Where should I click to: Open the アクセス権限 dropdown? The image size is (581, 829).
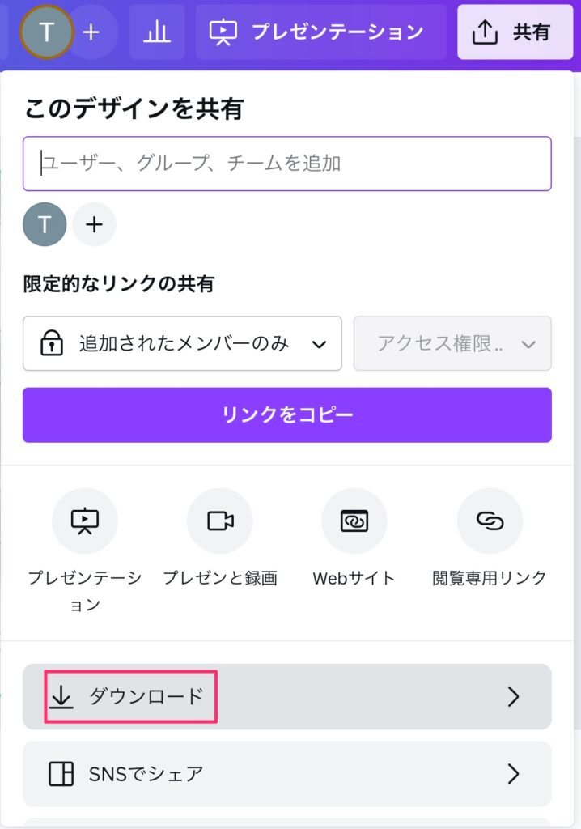(452, 343)
